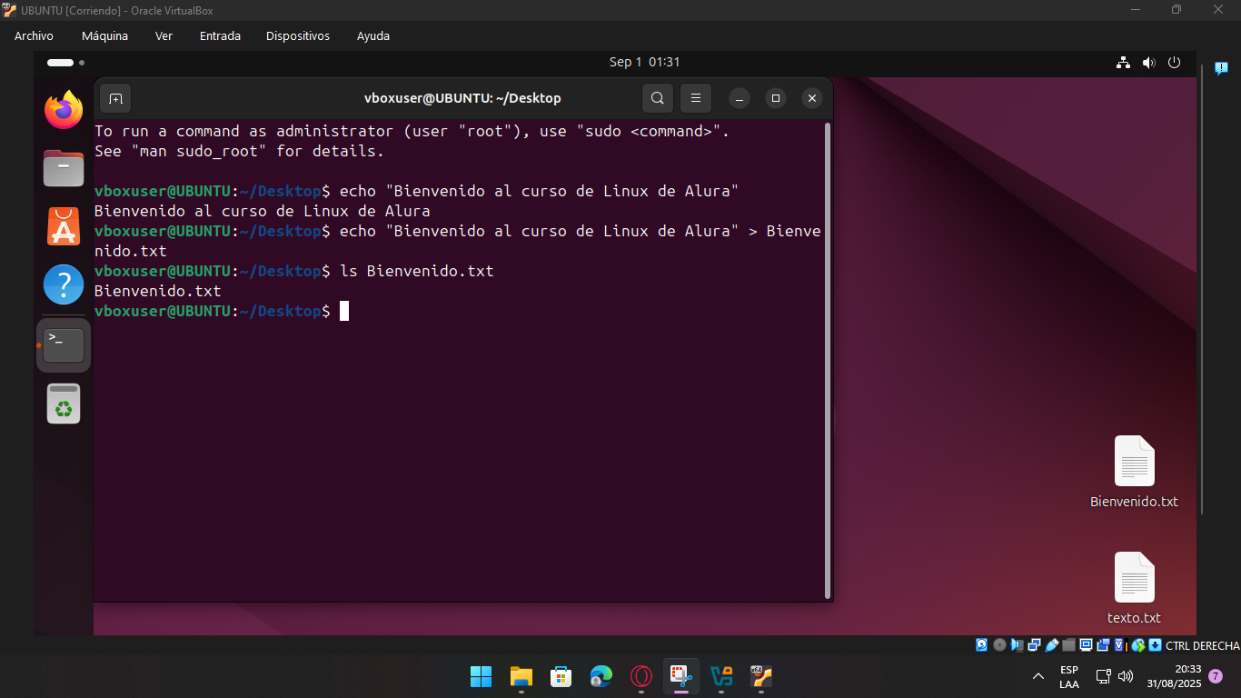1241x698 pixels.
Task: Click VirtualBox display settings indicator
Action: point(1087,645)
